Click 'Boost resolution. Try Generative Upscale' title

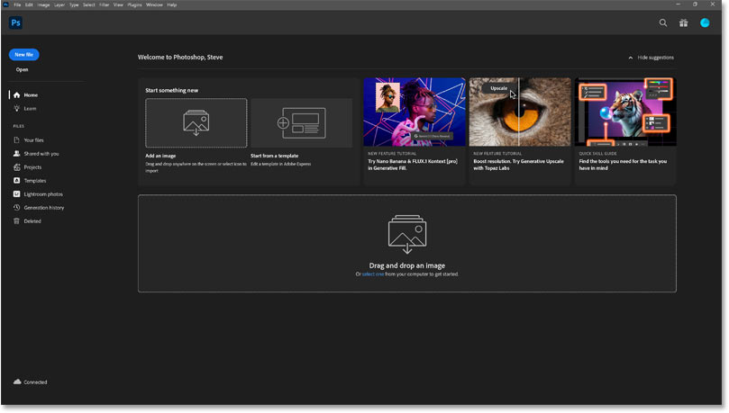(518, 165)
